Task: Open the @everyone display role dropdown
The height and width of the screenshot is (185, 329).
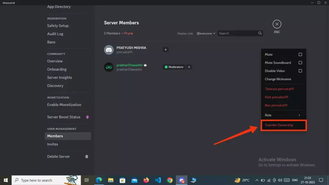Action: pos(206,34)
